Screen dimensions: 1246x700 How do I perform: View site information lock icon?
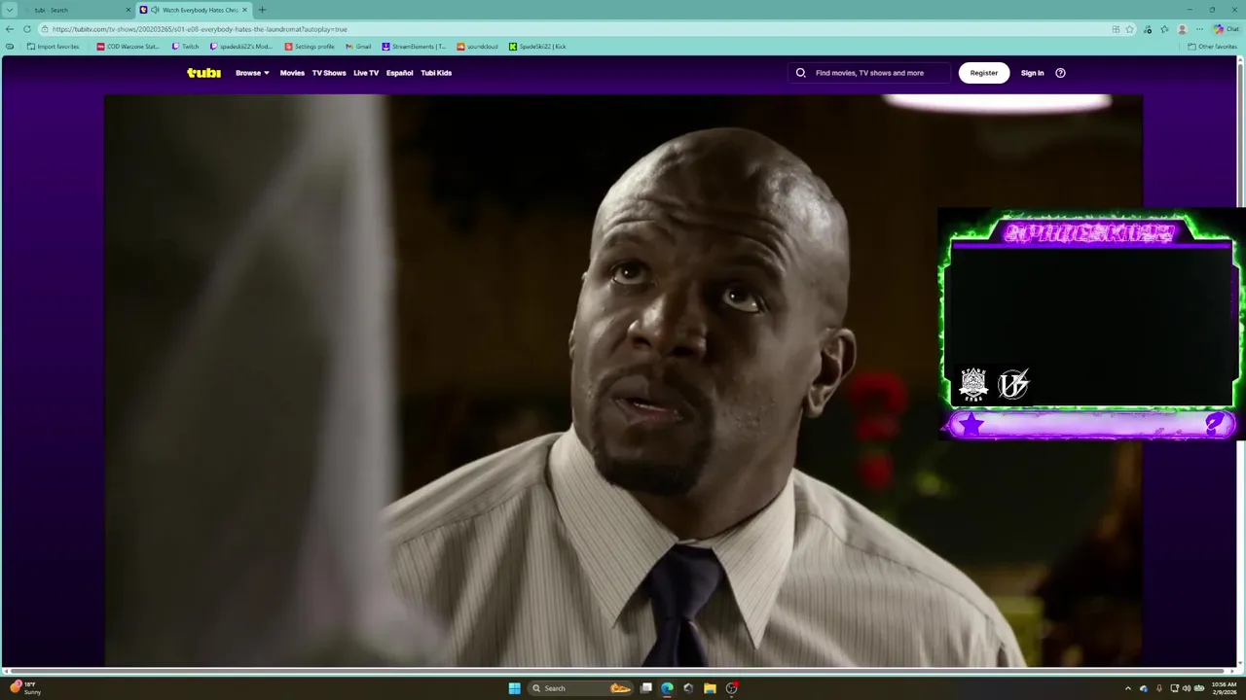[46, 29]
